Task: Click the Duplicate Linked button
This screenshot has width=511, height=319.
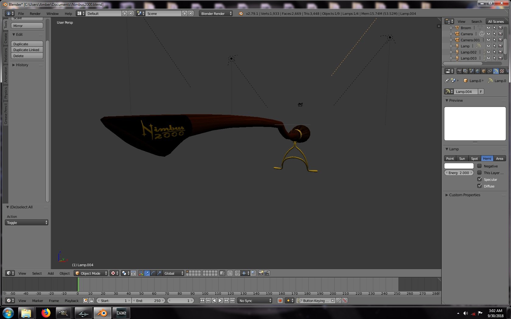Action: click(27, 50)
